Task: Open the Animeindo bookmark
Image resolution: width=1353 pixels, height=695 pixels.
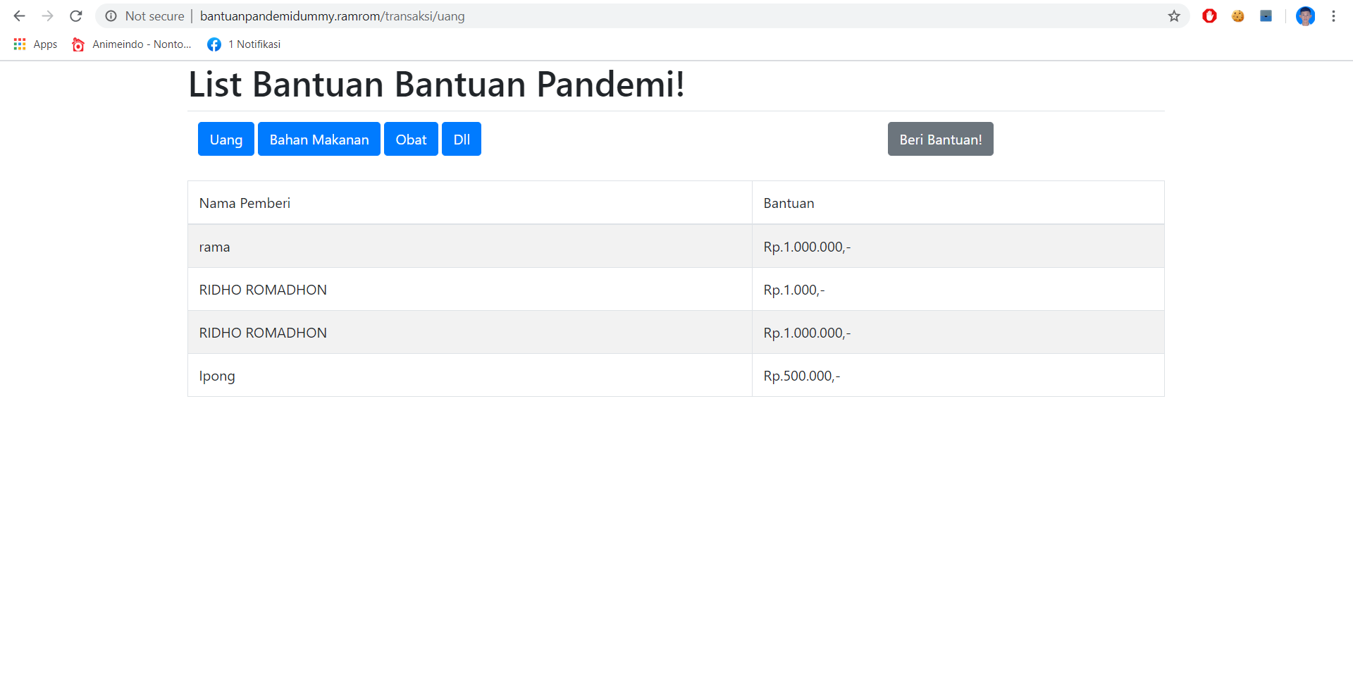Action: tap(130, 44)
